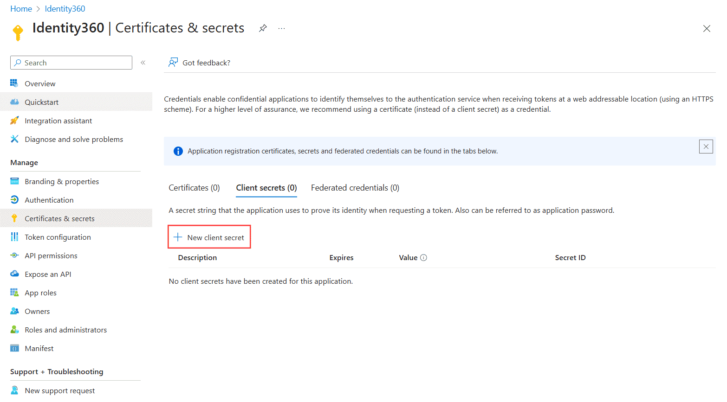View API permissions
Viewport: 727px width, 402px height.
point(51,255)
